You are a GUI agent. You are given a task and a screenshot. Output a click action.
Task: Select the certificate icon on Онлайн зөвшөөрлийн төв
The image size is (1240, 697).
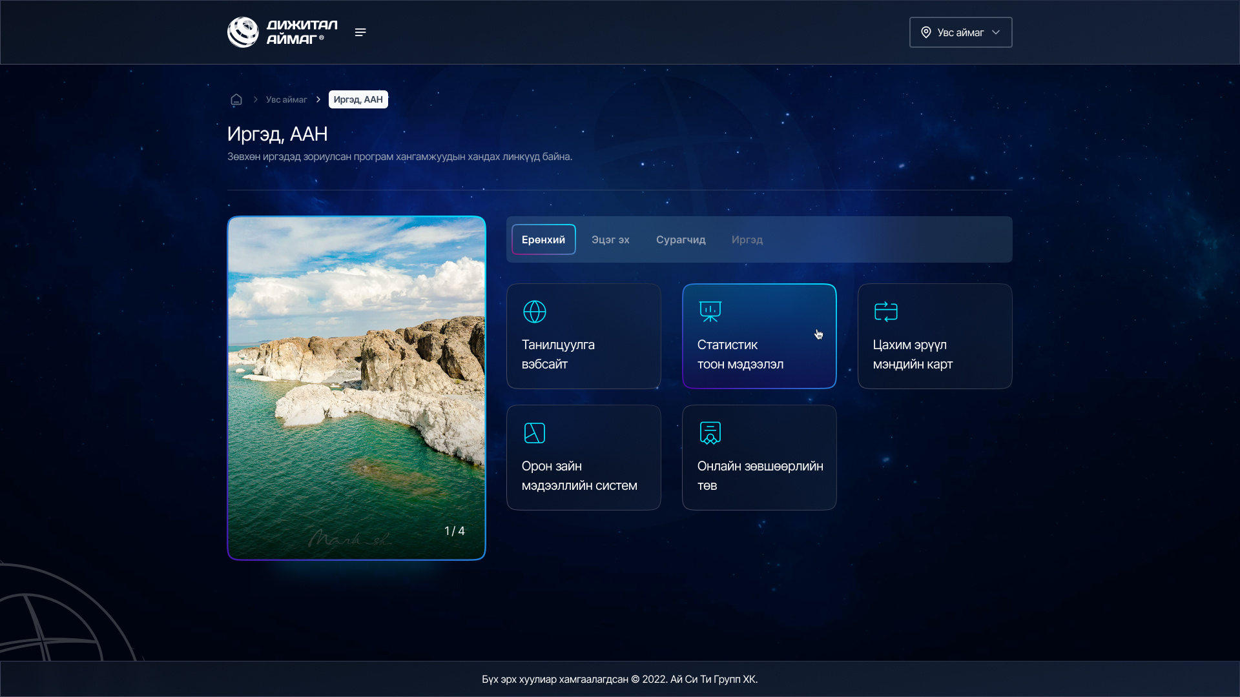710,433
